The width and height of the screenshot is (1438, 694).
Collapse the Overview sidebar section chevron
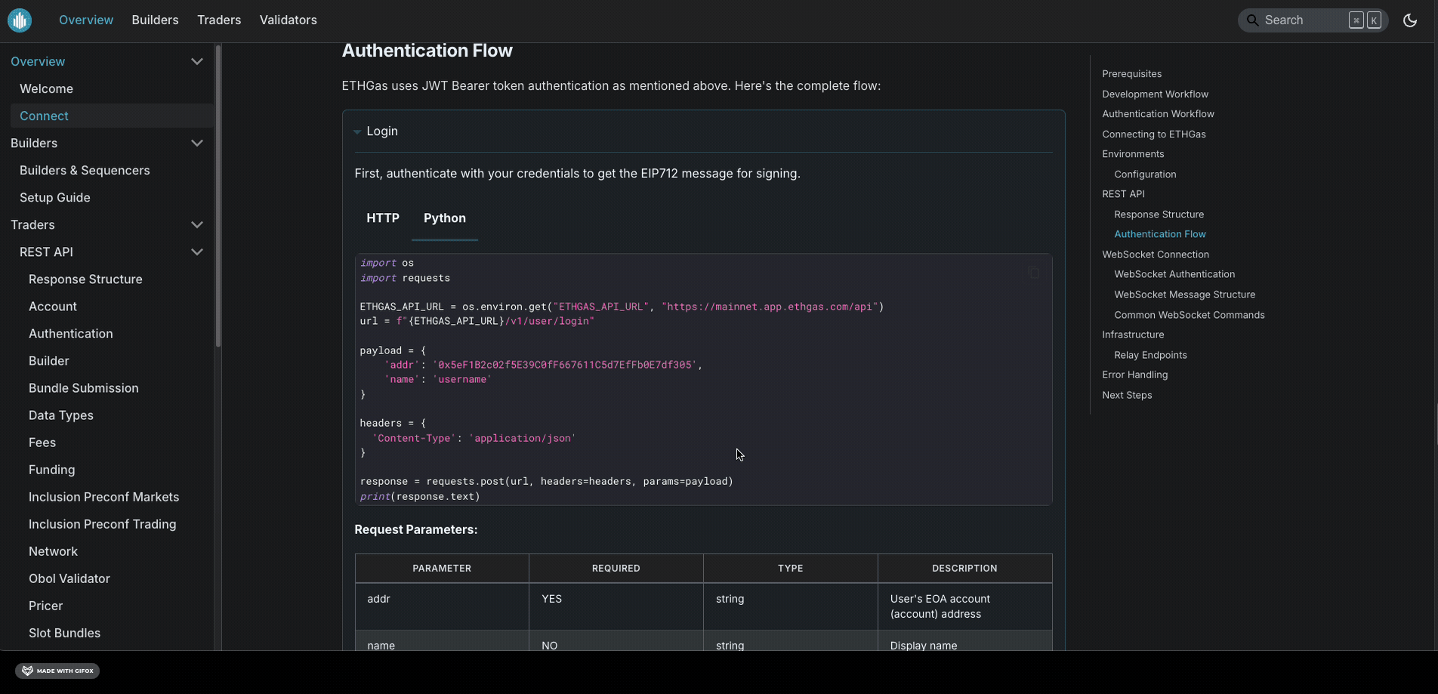pos(197,62)
